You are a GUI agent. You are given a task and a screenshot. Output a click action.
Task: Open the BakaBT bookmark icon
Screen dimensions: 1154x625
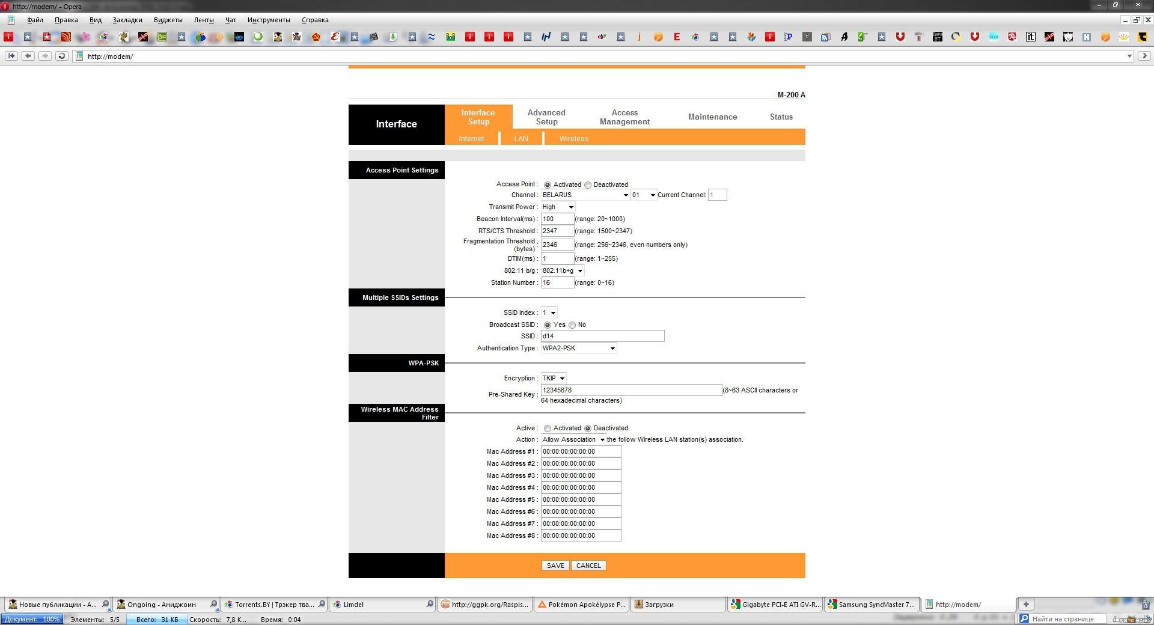click(937, 37)
